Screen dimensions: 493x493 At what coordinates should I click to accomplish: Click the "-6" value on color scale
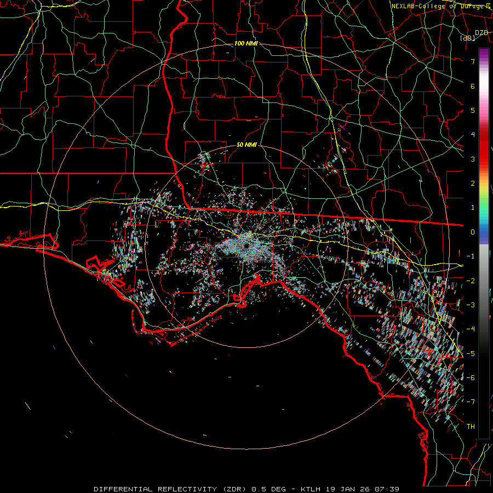(471, 378)
